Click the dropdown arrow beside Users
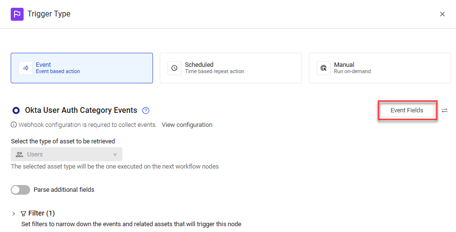456x232 pixels. pyautogui.click(x=115, y=155)
